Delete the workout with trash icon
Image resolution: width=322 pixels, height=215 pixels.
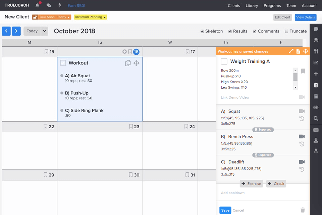tap(303, 210)
